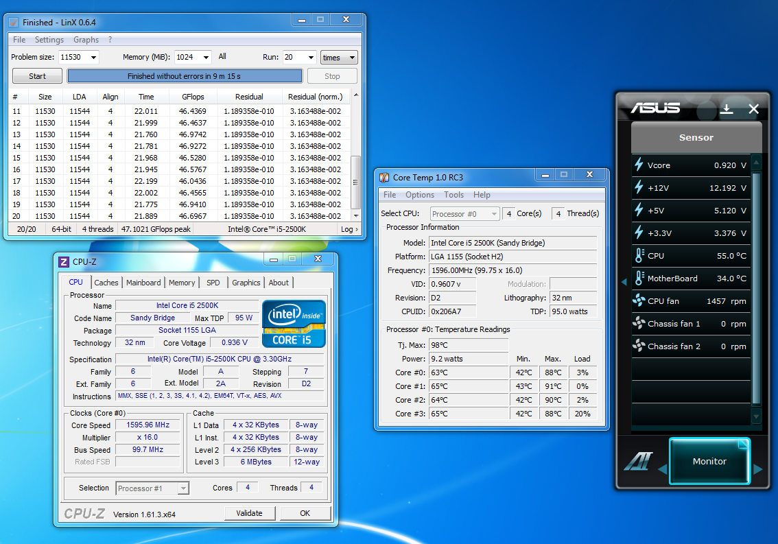Click the Stop button in LinX
778x544 pixels.
(332, 76)
